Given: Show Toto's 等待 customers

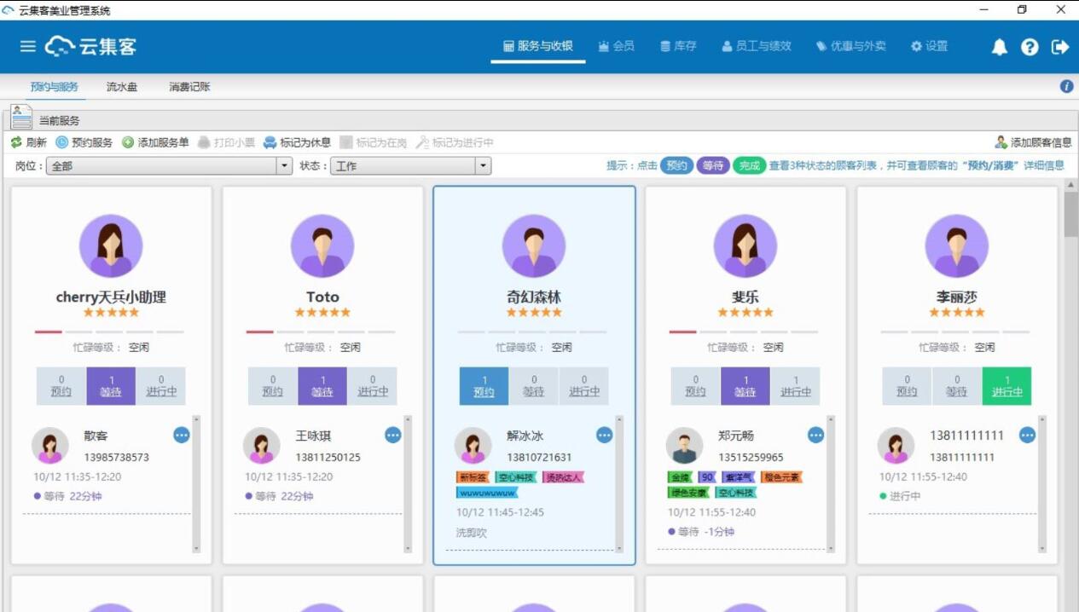Looking at the screenshot, I should (x=322, y=386).
